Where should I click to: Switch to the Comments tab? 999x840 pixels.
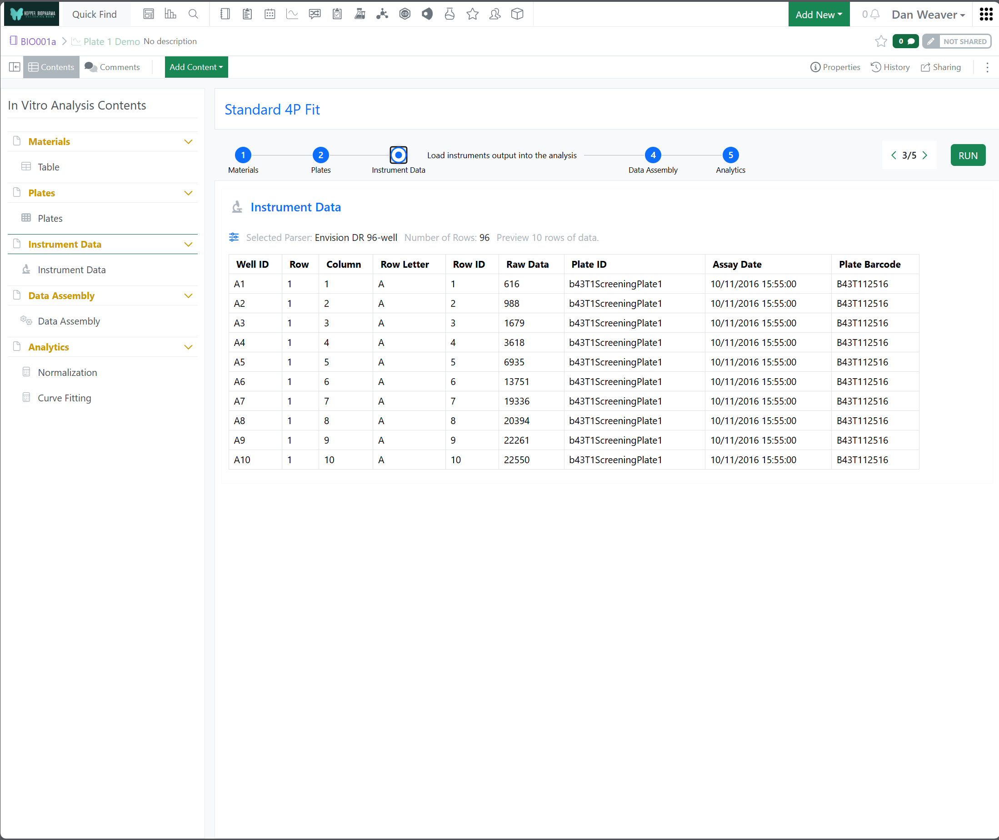point(112,67)
